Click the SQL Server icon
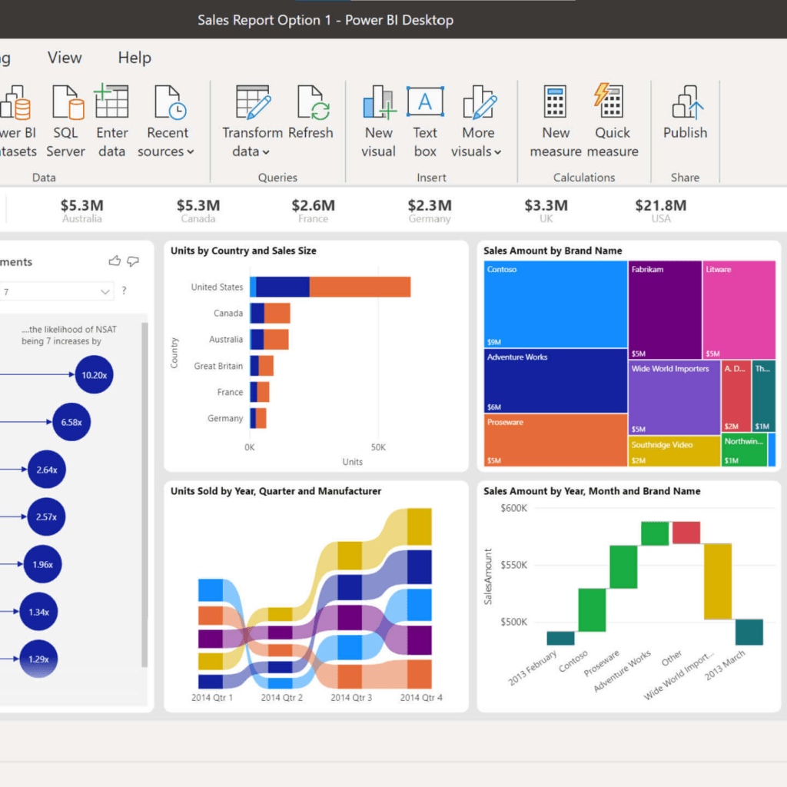787x787 pixels. [67, 104]
